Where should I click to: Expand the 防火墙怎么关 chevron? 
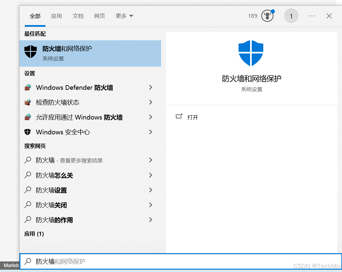click(x=151, y=175)
